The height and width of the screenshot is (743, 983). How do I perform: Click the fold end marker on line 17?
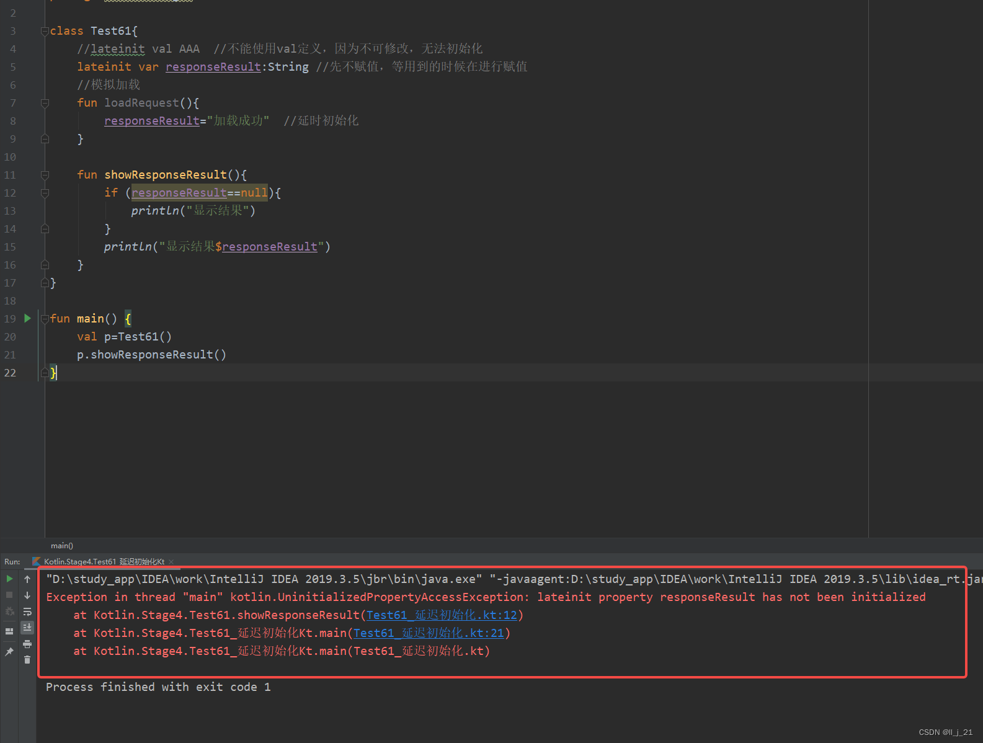coord(45,283)
